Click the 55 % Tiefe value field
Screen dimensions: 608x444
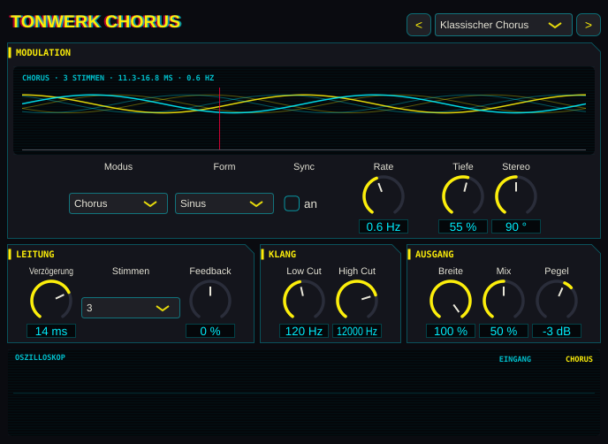point(462,226)
